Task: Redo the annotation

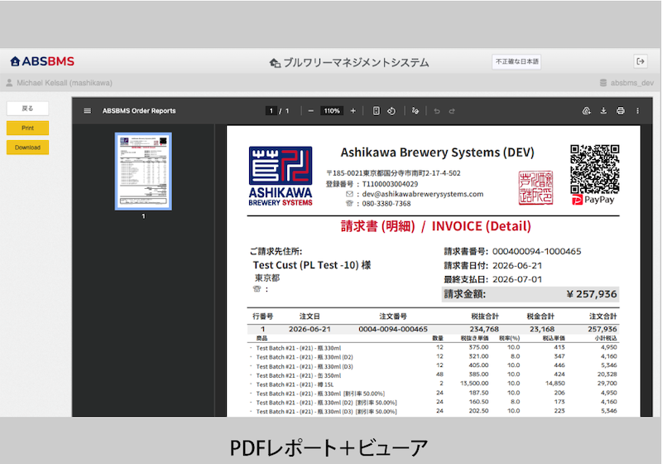Action: point(452,111)
